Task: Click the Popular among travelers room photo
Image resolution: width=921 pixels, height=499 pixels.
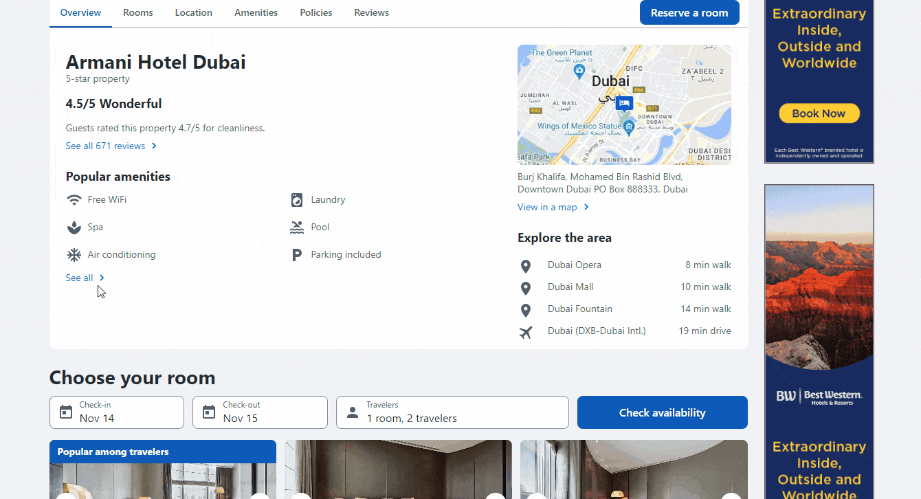Action: 163,481
